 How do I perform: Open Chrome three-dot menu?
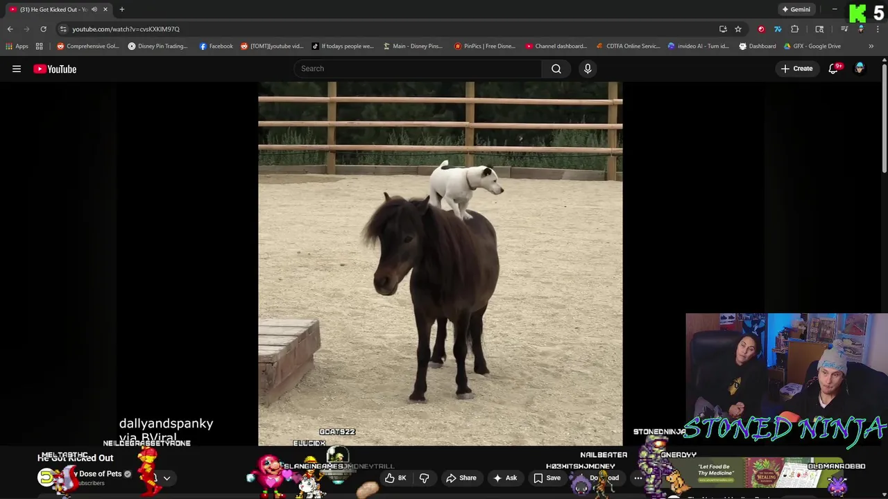[x=878, y=29]
